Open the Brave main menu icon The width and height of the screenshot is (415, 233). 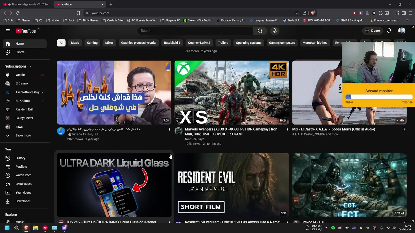[410, 13]
